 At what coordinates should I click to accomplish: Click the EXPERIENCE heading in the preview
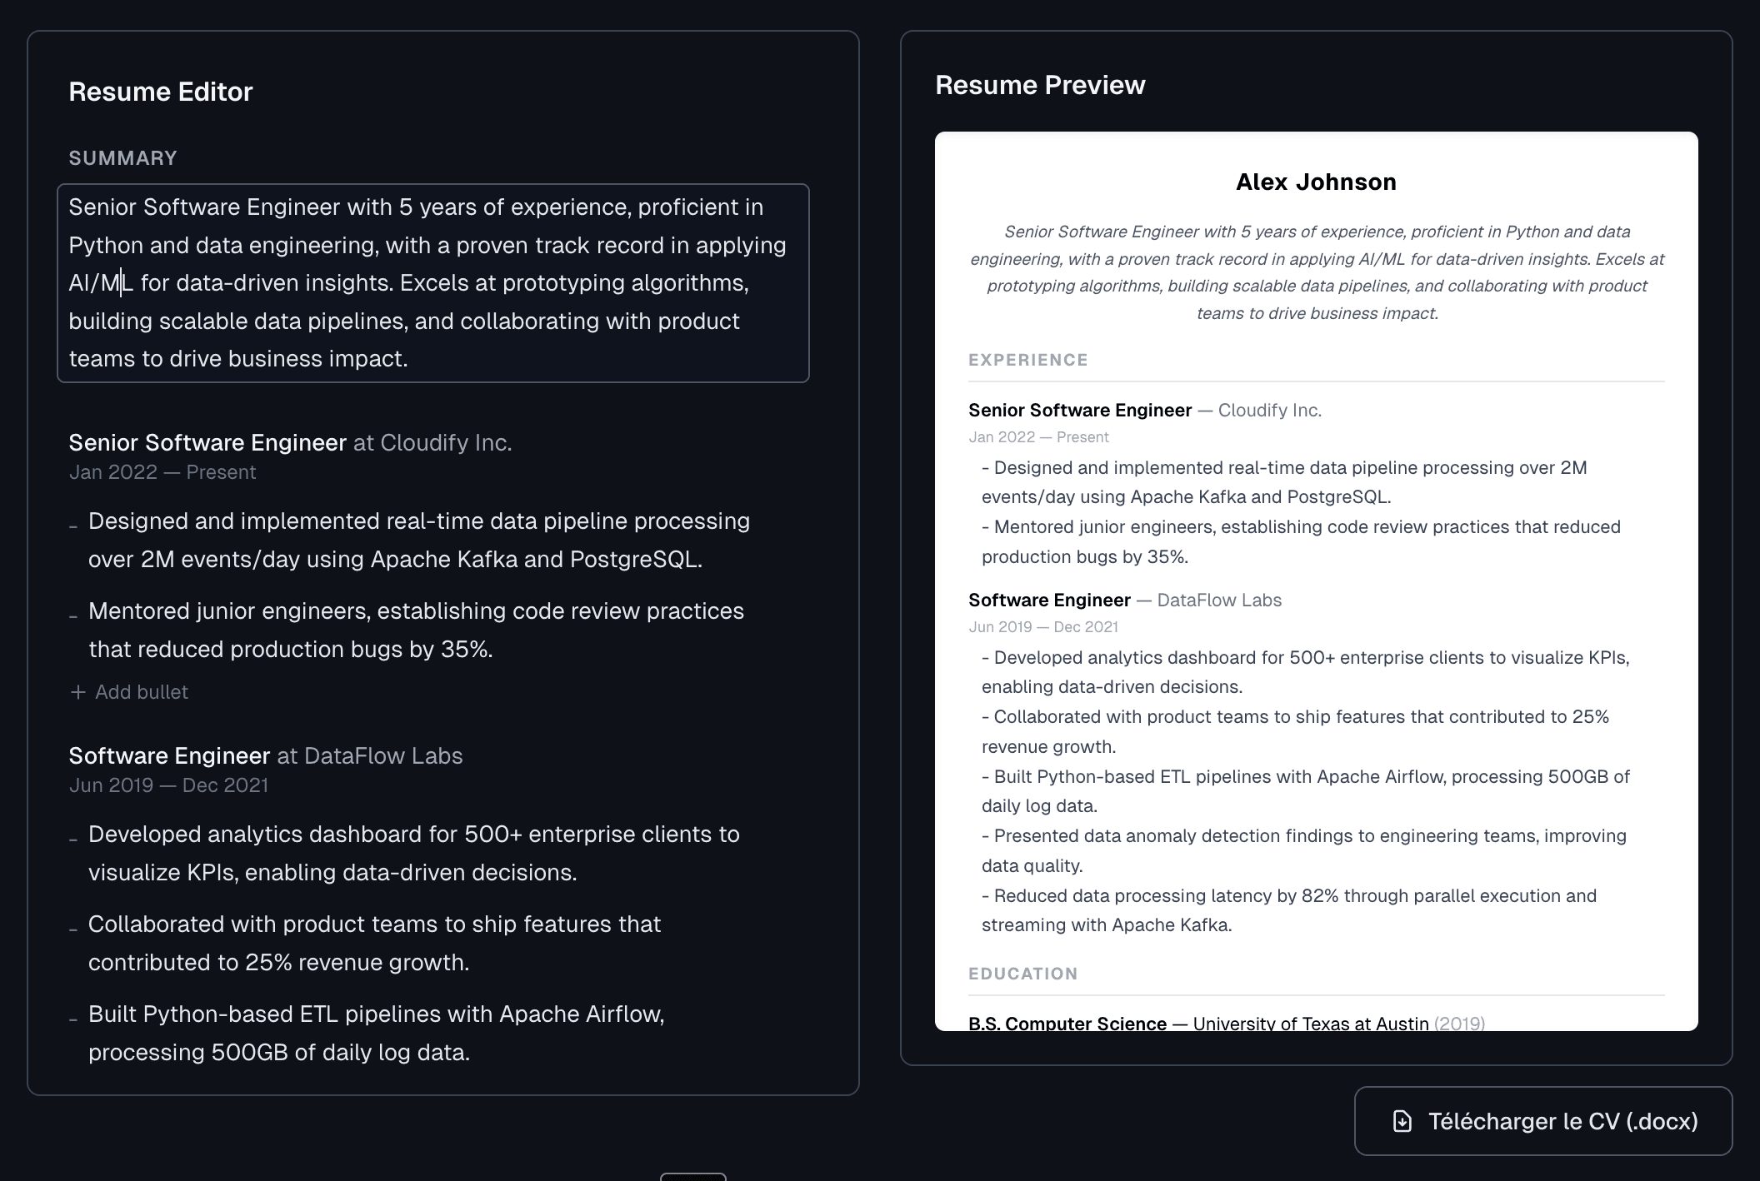1027,360
